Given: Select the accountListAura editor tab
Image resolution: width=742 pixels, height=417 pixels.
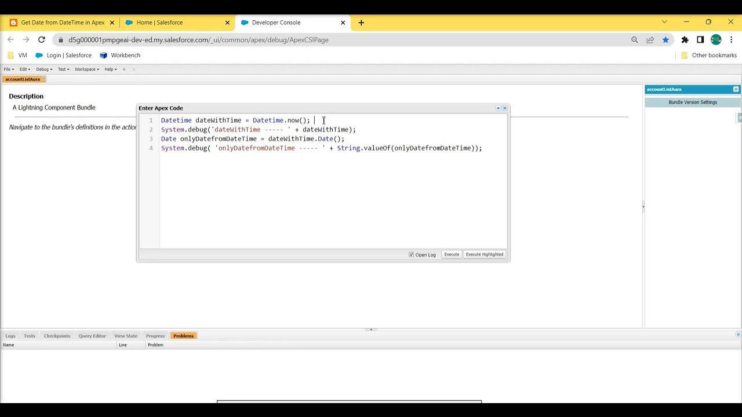Looking at the screenshot, I should (23, 79).
